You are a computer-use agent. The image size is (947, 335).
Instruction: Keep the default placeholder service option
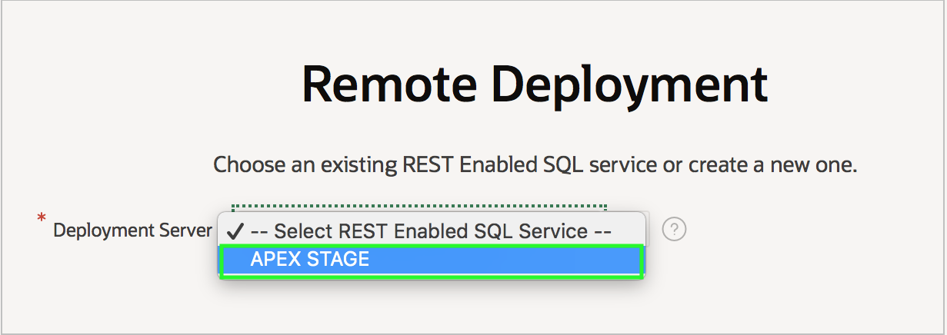click(x=431, y=231)
